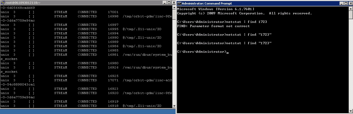
Task: Close the Administrator: Command Prompt window
Action: coord(351,3)
